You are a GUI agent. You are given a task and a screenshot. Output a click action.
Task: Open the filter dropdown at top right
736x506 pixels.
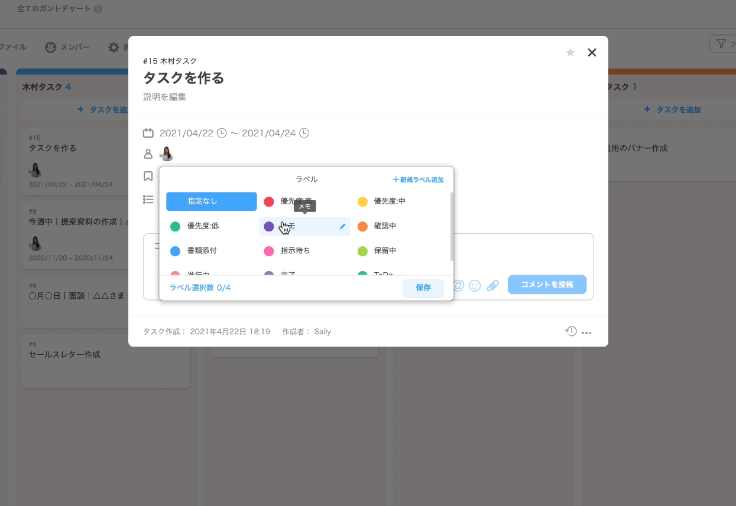[x=722, y=44]
